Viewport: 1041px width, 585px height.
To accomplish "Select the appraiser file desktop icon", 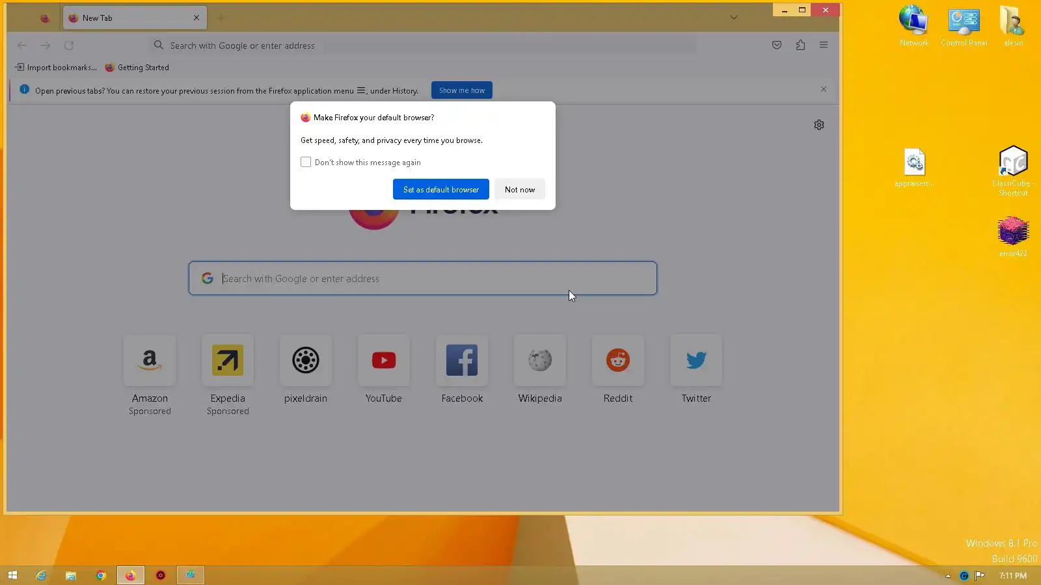I will click(x=914, y=168).
